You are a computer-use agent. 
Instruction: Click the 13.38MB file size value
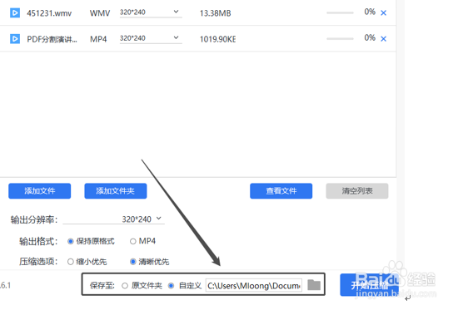(x=215, y=13)
